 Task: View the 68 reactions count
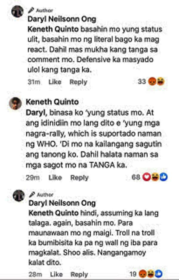click(x=136, y=177)
